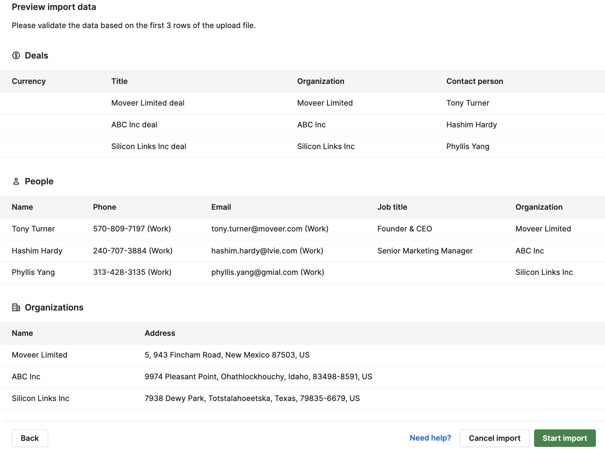Select Tony Turner in the People table
Image resolution: width=605 pixels, height=449 pixels.
33,229
